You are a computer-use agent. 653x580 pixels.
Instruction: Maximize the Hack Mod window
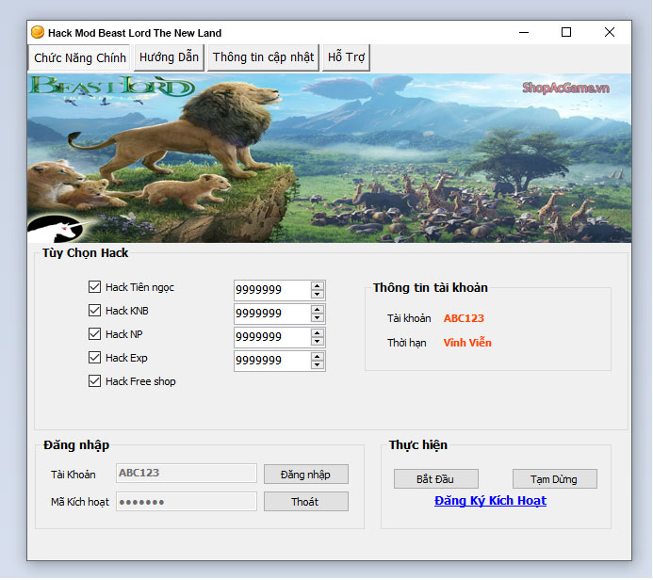566,32
